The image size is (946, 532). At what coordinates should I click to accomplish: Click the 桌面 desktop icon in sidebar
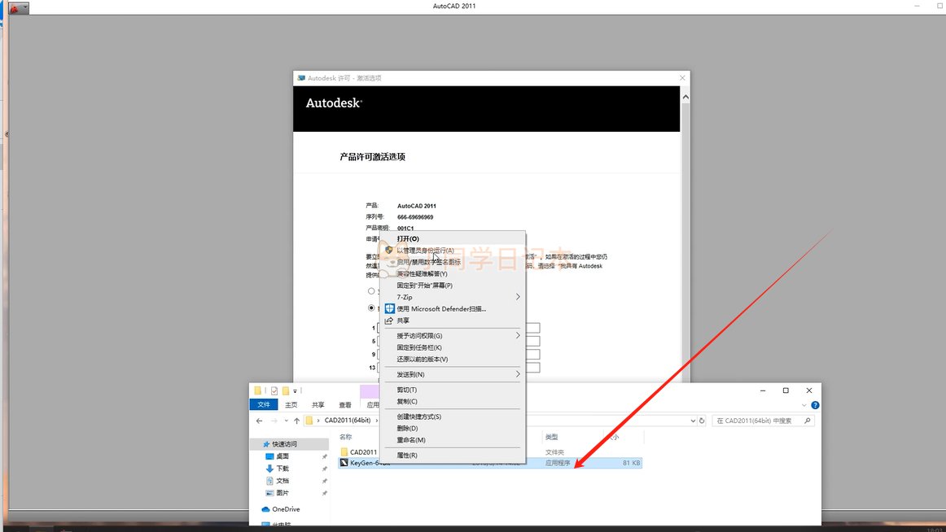pos(269,456)
